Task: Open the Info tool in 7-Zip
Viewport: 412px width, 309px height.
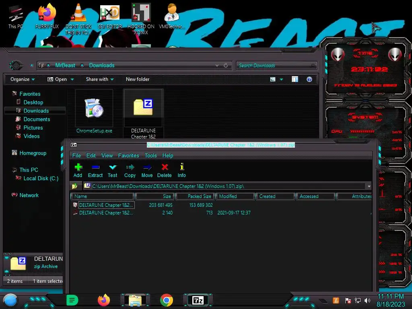Action: (181, 171)
